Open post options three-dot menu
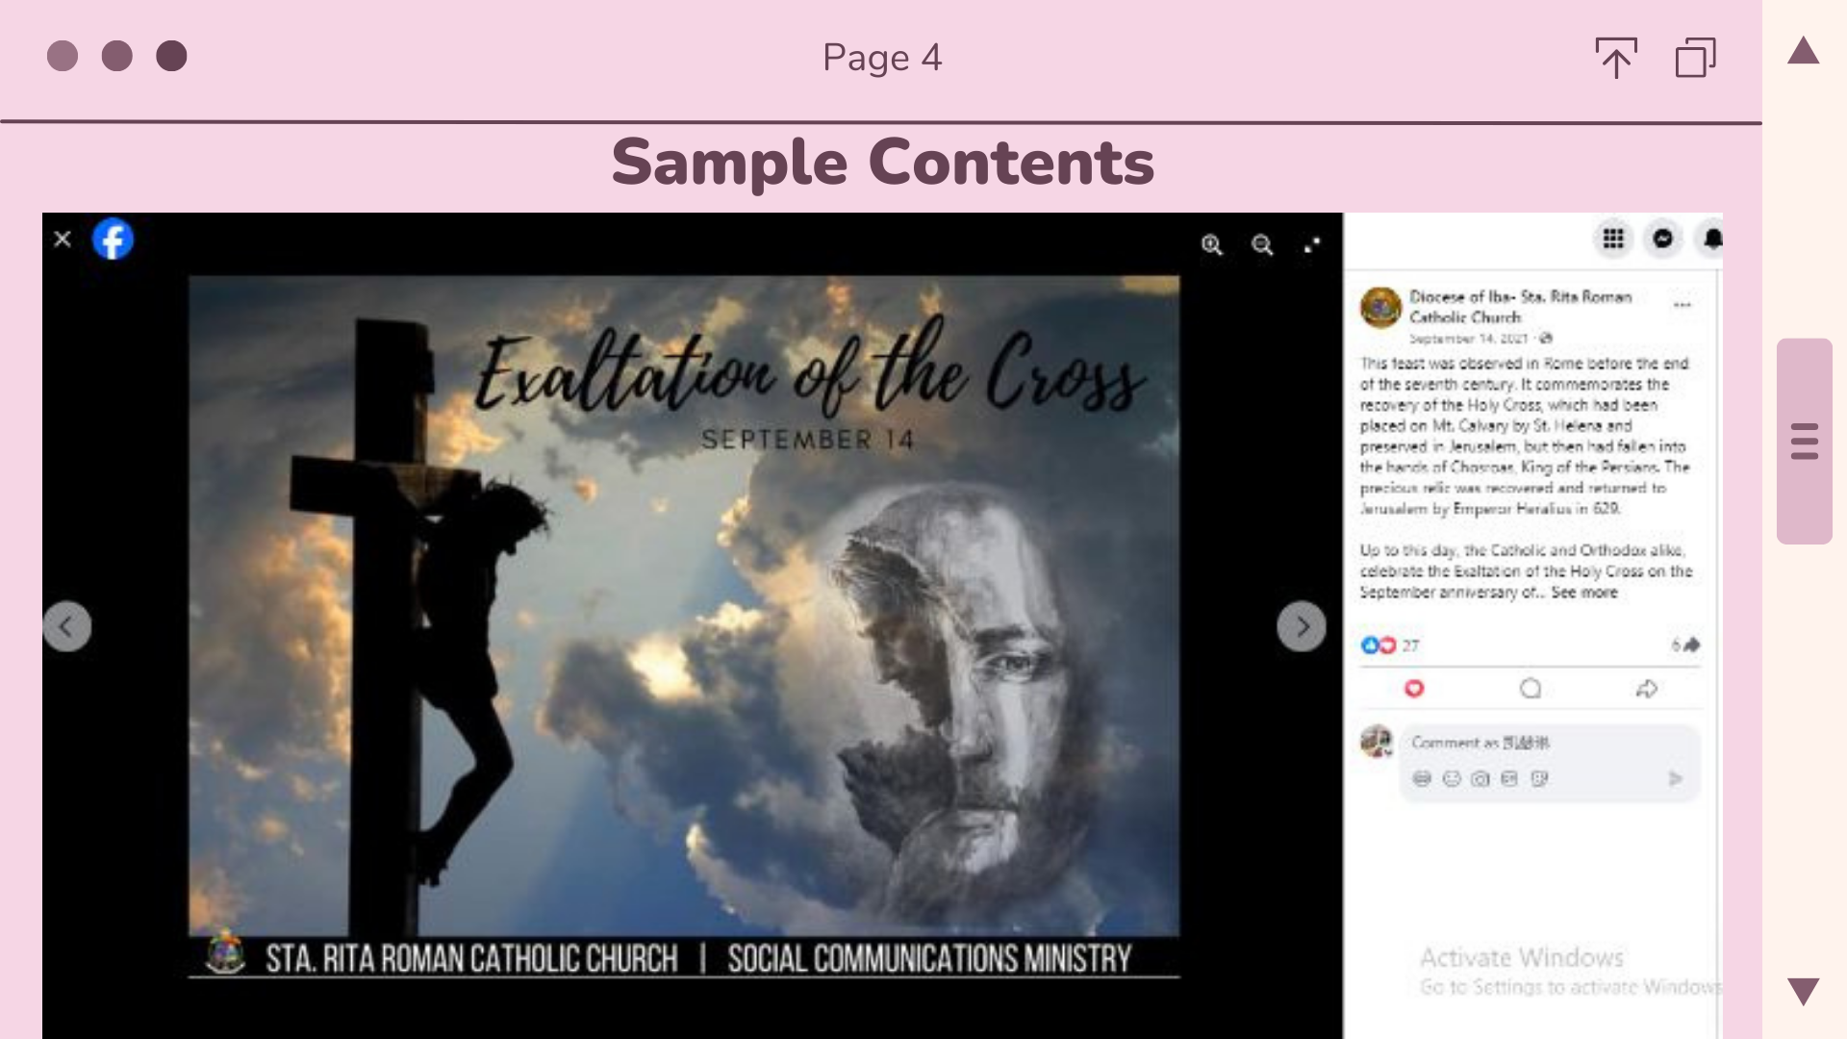This screenshot has width=1847, height=1039. point(1682,305)
